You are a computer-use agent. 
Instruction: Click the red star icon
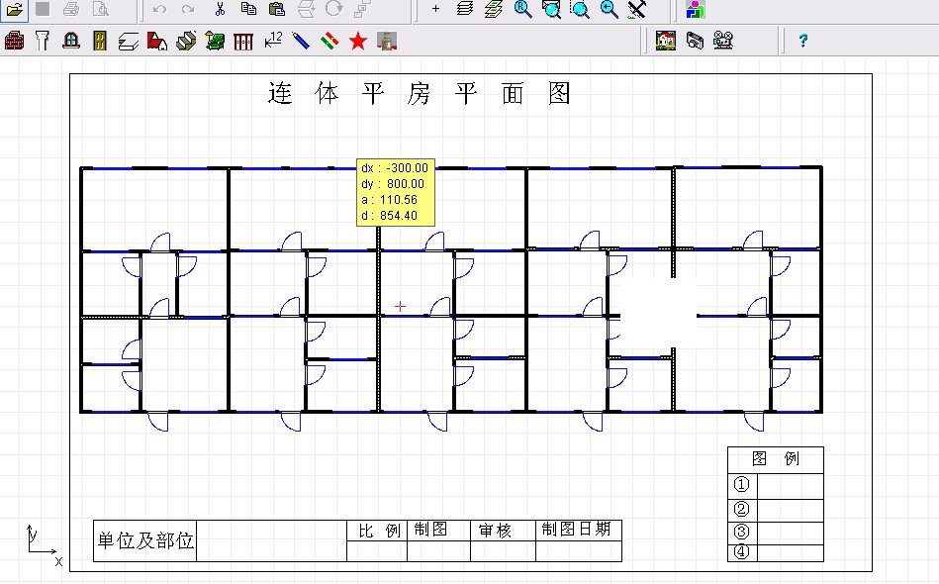[x=358, y=41]
